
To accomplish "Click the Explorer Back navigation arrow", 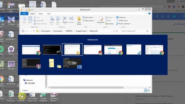I will pos(23,31).
